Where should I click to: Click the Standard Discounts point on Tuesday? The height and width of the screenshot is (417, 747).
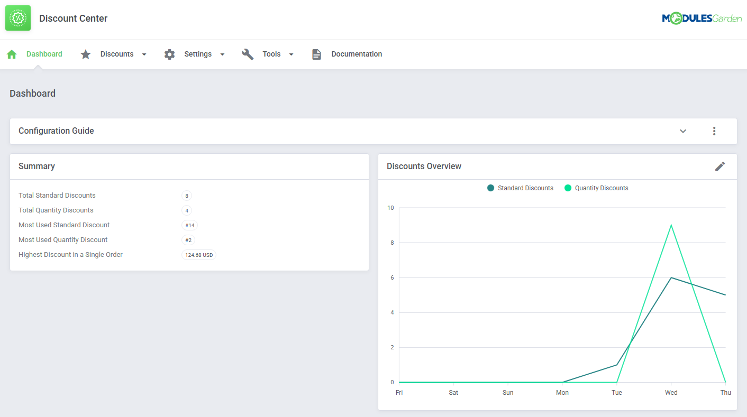click(617, 365)
